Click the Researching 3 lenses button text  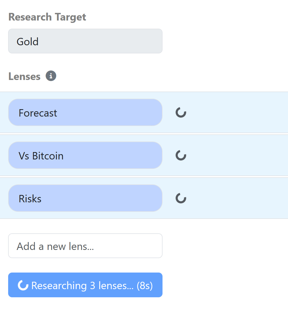pos(82,285)
